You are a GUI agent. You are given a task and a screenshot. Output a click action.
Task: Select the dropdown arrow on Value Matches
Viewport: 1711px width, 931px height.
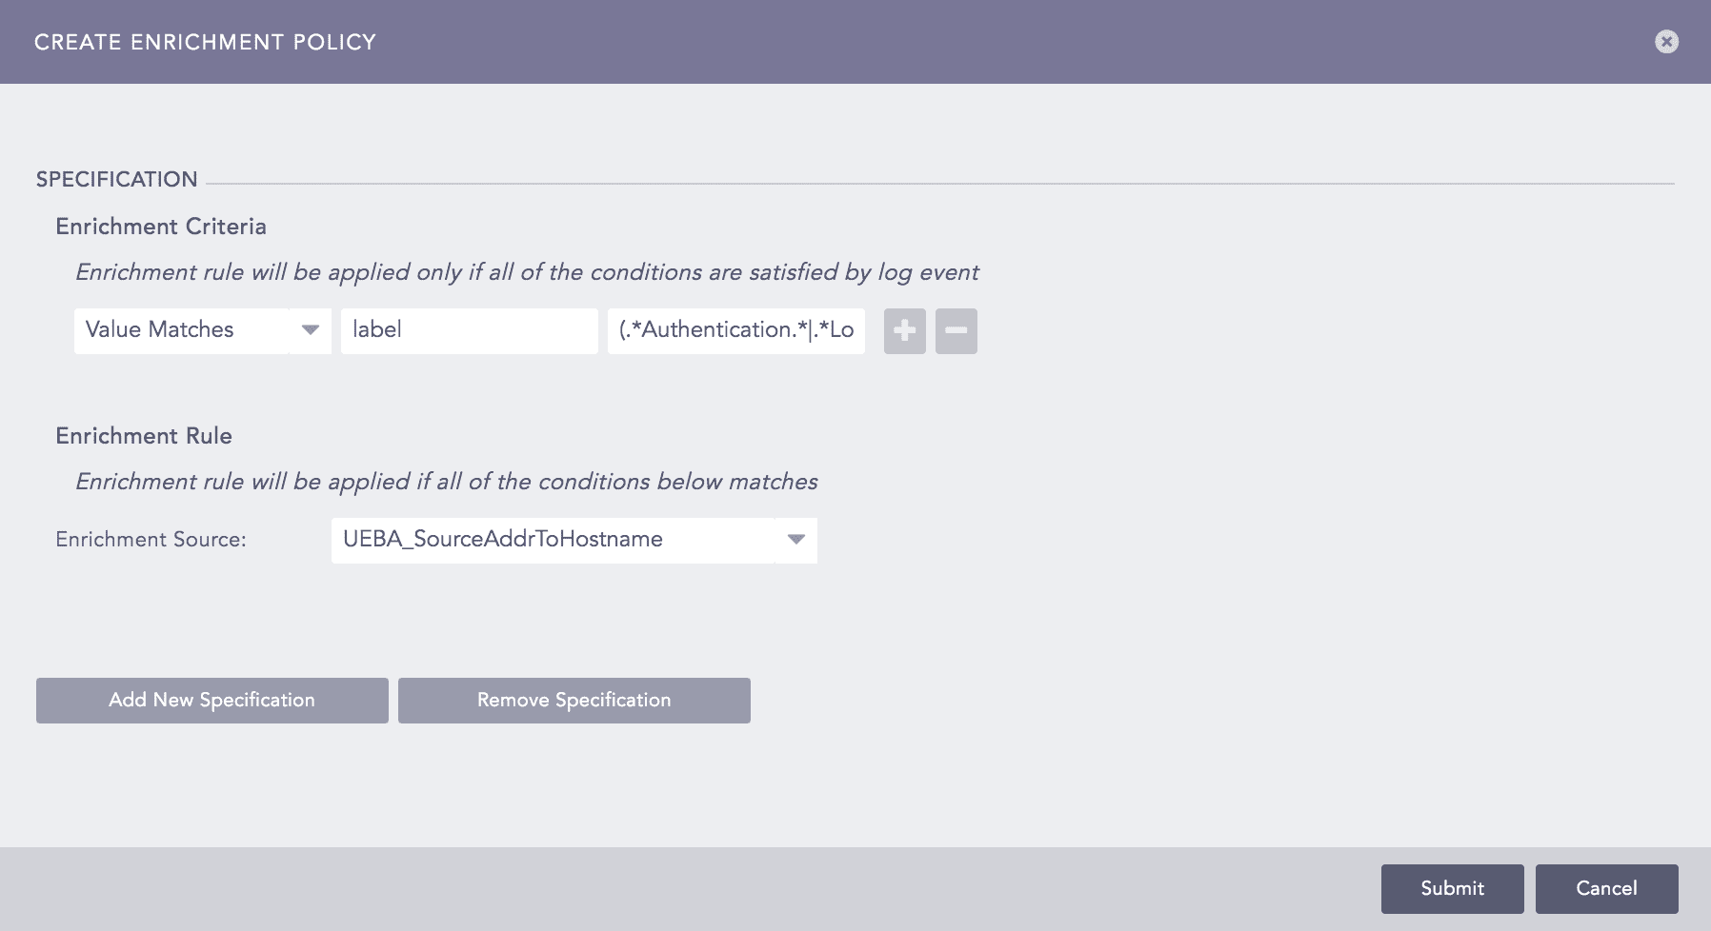click(310, 330)
